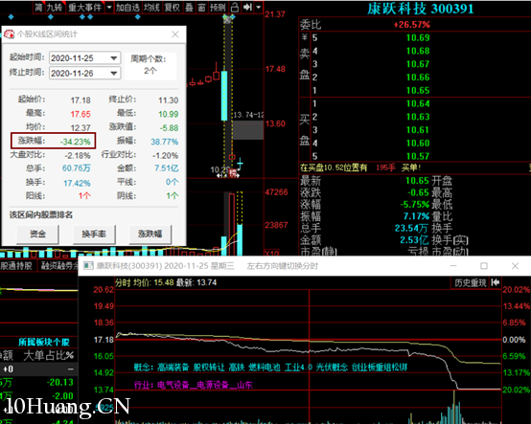This screenshot has height=424, width=531.
Task: Close the 个股K线区间统计 dialog
Action: click(x=175, y=34)
